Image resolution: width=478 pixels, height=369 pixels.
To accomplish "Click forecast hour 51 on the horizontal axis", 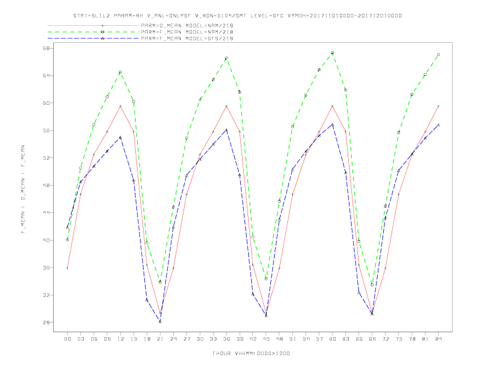I will point(293,339).
